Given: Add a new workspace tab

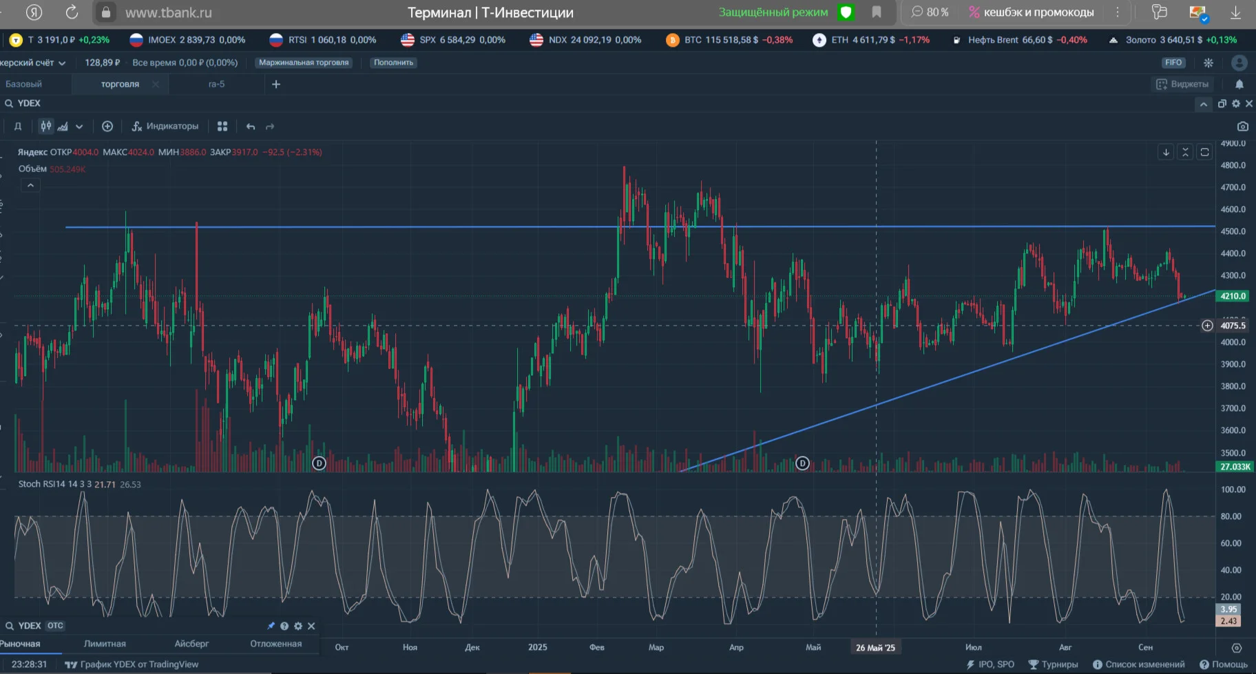Looking at the screenshot, I should point(276,84).
